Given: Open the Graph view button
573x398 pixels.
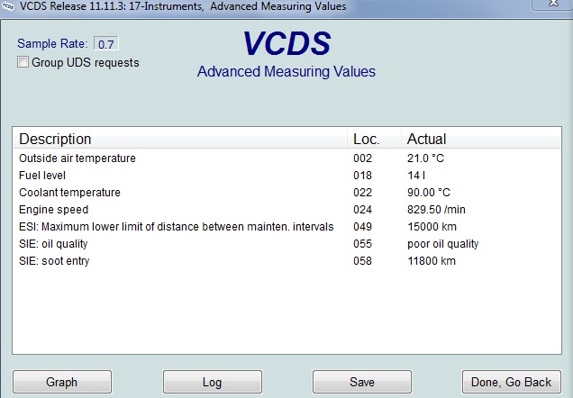Looking at the screenshot, I should [x=62, y=382].
